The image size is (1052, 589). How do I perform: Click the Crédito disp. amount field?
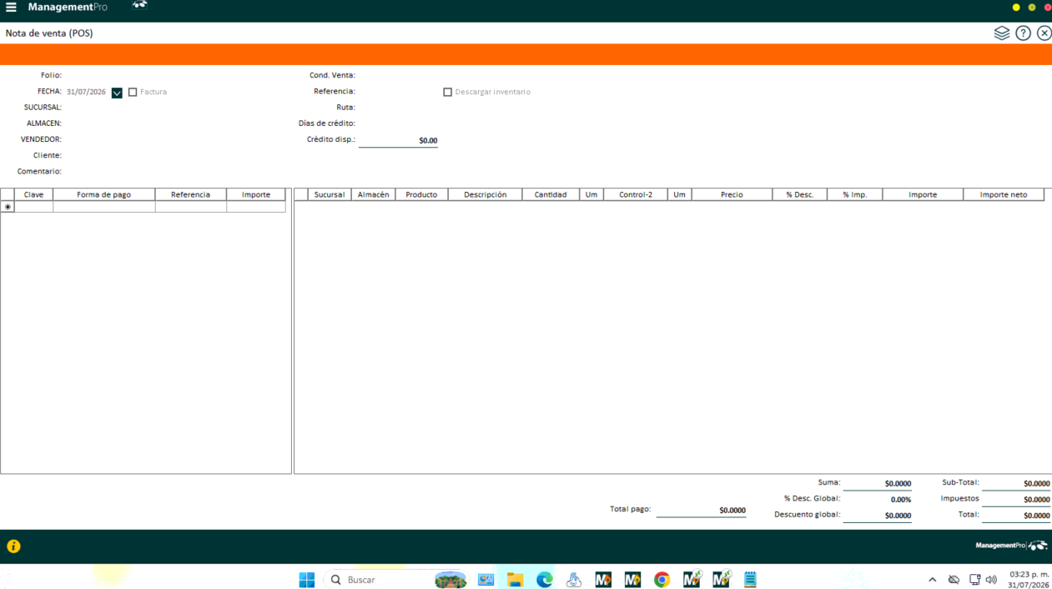point(398,140)
